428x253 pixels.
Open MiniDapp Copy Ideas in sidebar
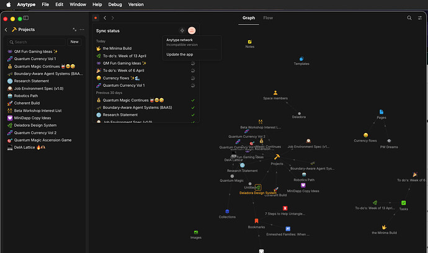click(45, 118)
